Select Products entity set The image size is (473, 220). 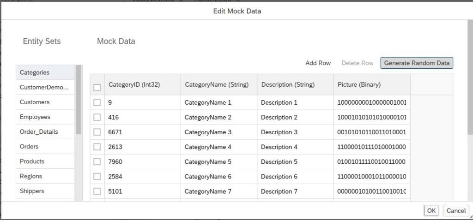pyautogui.click(x=45, y=161)
